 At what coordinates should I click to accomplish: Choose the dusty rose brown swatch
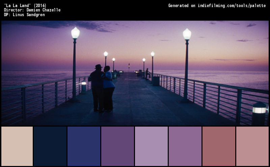point(219,146)
